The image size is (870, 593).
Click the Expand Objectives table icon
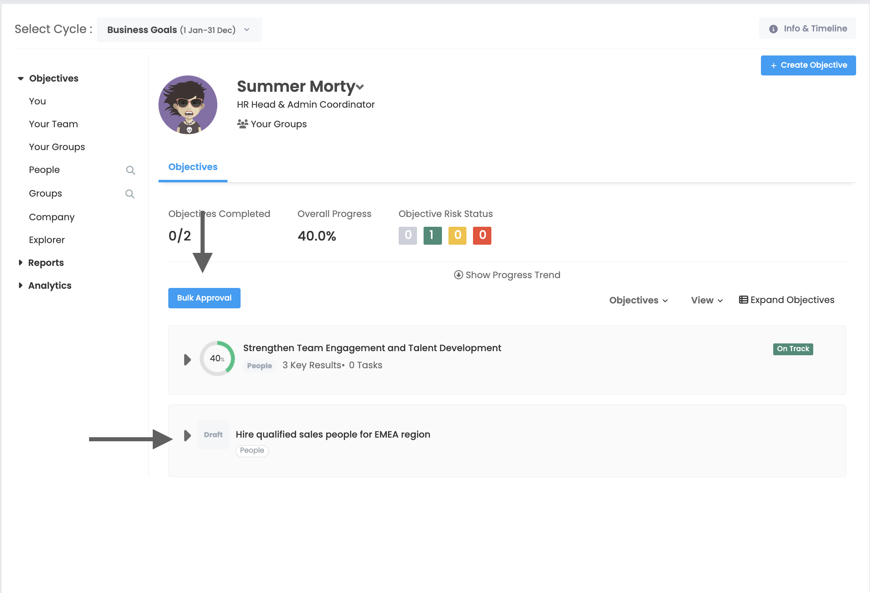click(743, 300)
